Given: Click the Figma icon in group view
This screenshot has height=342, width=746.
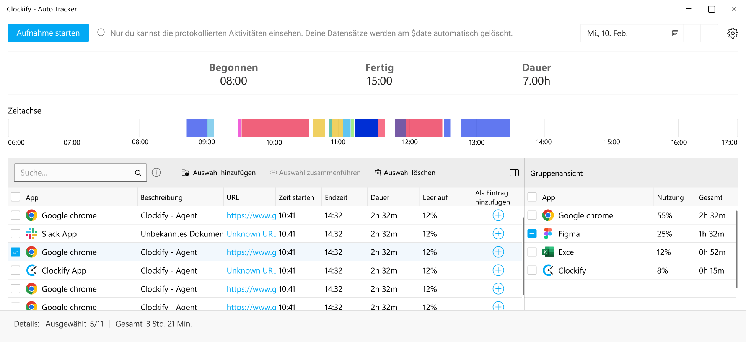Looking at the screenshot, I should 548,234.
